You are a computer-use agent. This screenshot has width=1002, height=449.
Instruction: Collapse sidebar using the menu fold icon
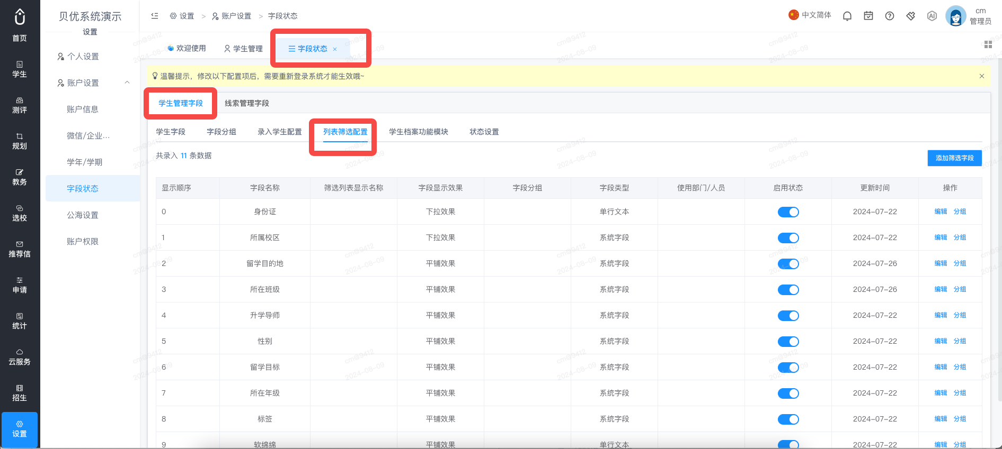point(155,16)
